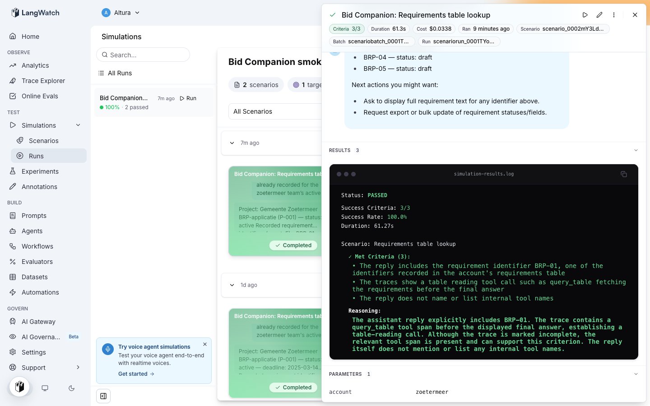This screenshot has height=406, width=650.
Task: Click the Automations lightning icon
Action: click(13, 292)
